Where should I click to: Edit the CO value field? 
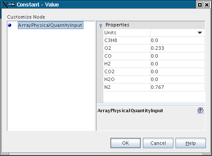click(x=178, y=56)
